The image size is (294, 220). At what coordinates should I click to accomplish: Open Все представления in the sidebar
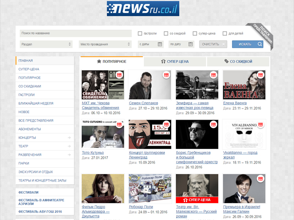(45, 121)
